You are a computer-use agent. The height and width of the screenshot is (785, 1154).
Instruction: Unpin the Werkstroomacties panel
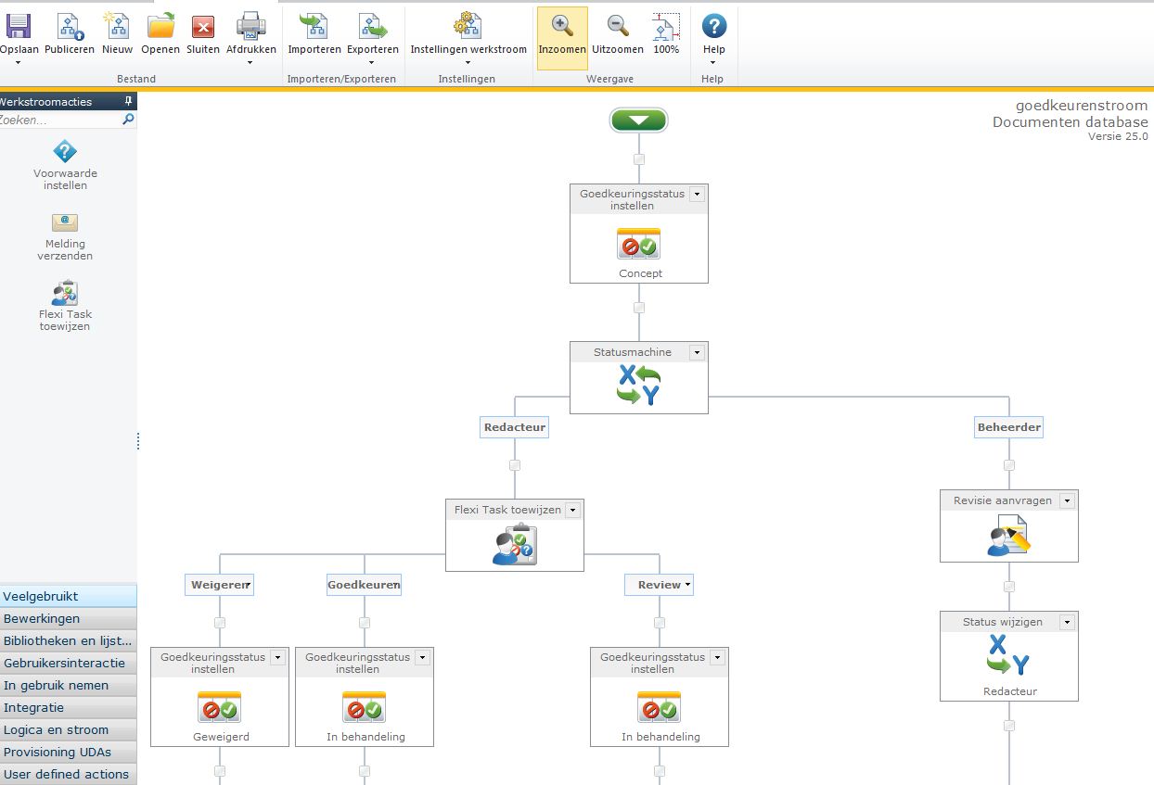click(129, 102)
